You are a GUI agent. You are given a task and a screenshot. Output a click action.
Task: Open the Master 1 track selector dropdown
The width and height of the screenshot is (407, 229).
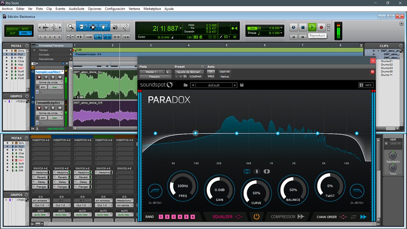(152, 72)
